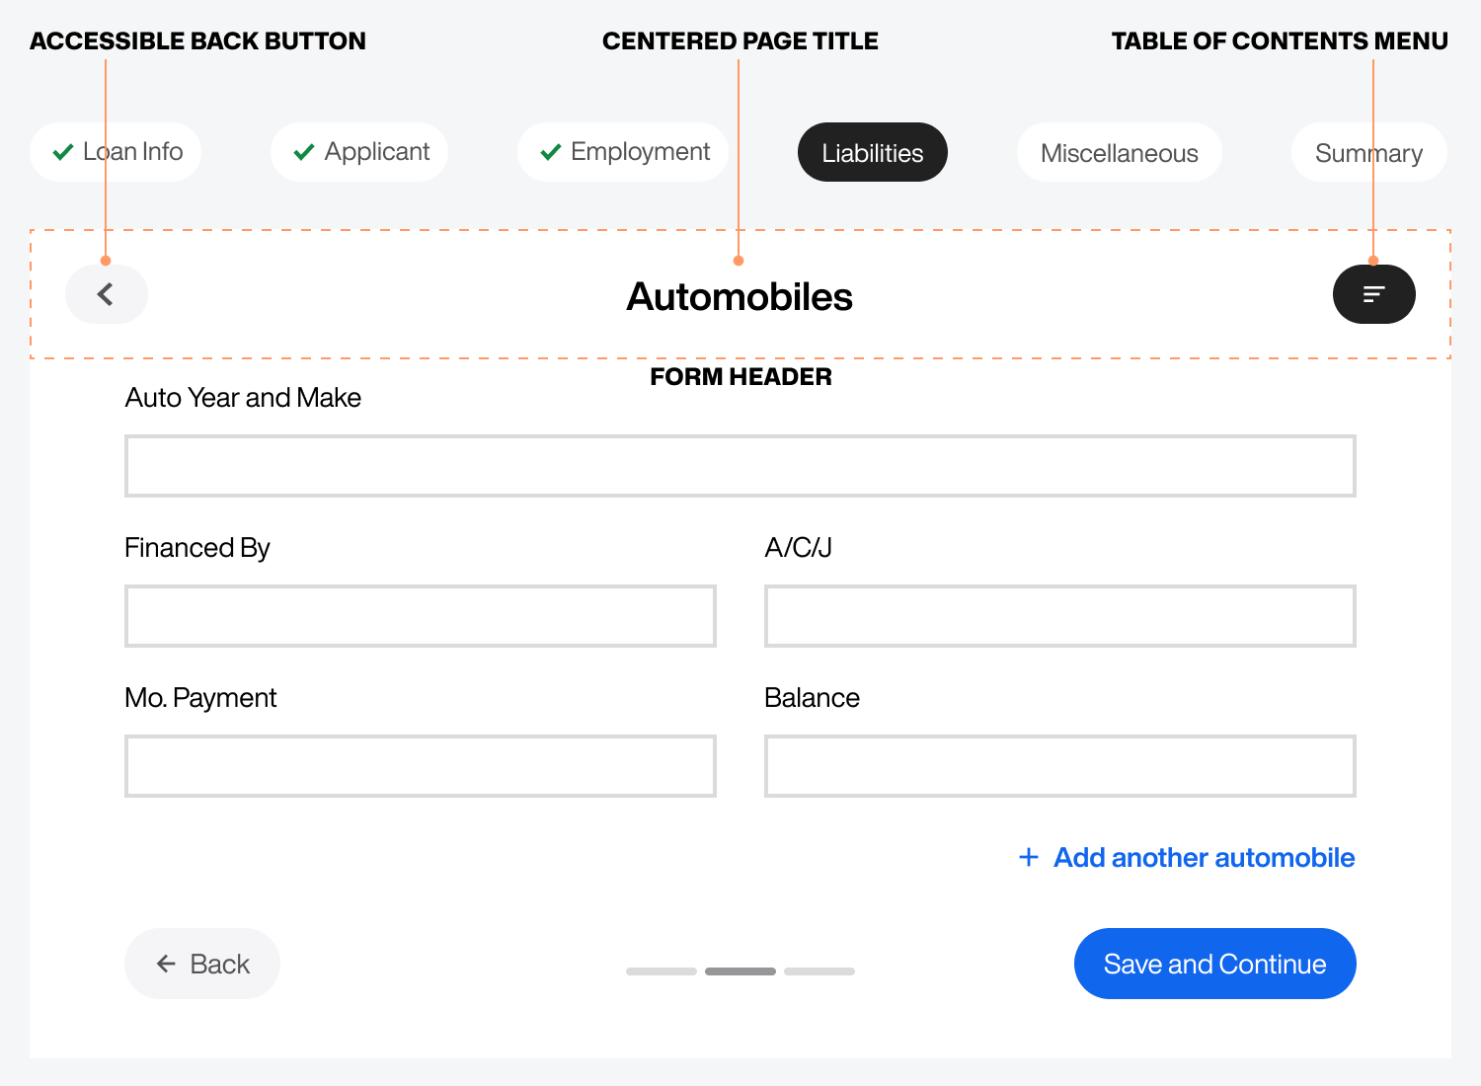Click the green checkmark on Applicant step

click(x=304, y=152)
